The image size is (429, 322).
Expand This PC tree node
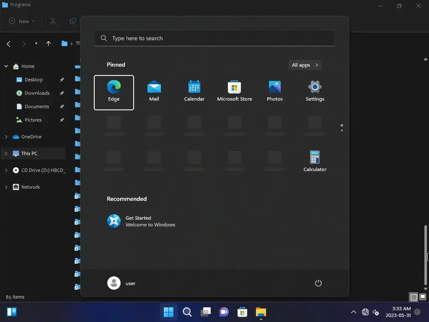click(6, 153)
